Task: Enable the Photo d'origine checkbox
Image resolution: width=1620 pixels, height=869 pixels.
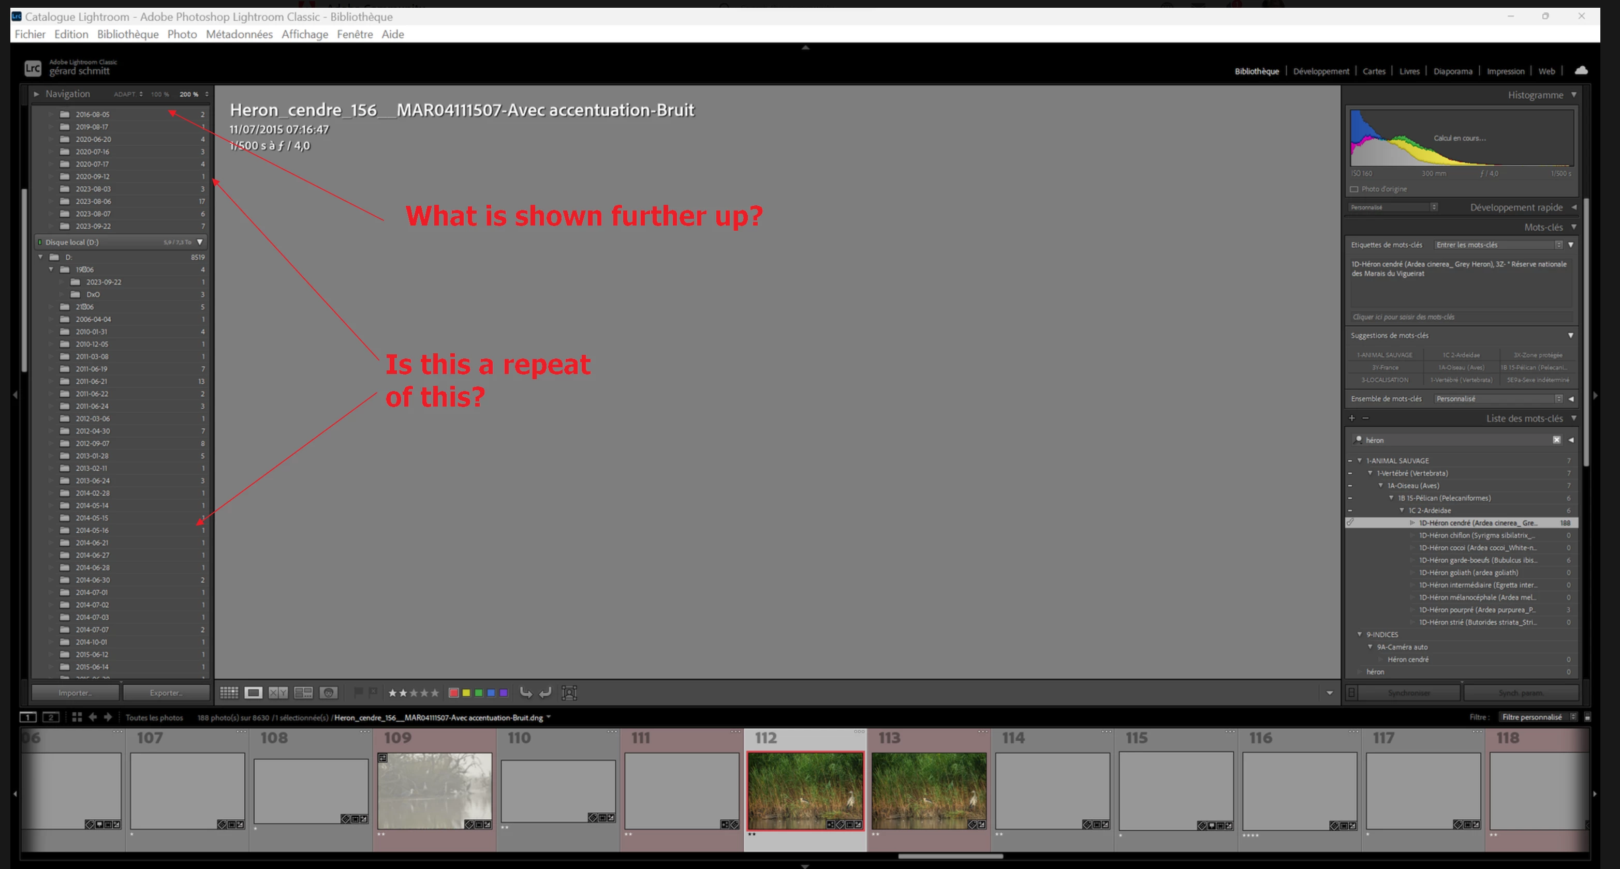Action: click(x=1354, y=189)
